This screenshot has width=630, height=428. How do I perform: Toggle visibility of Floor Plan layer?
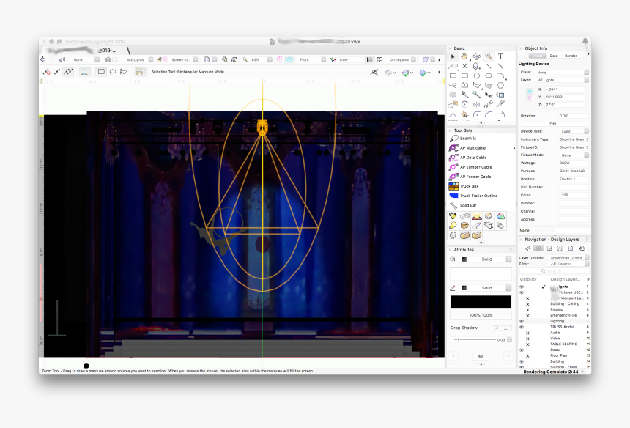(x=527, y=355)
